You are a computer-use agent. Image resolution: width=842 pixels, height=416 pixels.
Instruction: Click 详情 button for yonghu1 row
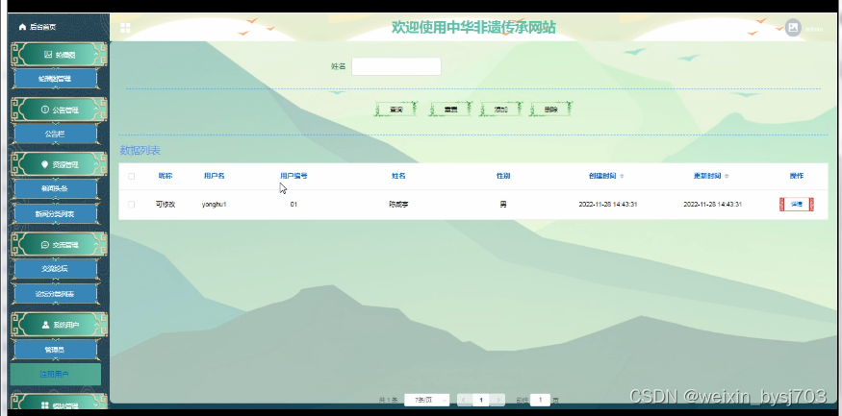[x=797, y=205]
